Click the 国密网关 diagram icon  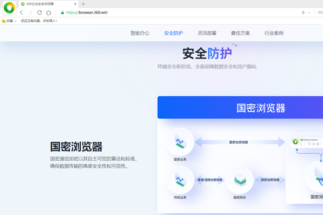click(240, 180)
